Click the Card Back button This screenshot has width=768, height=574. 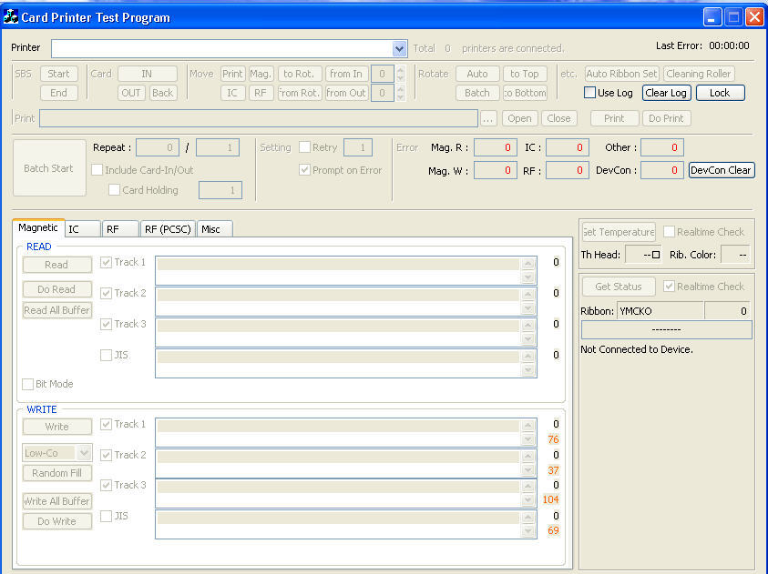point(162,93)
